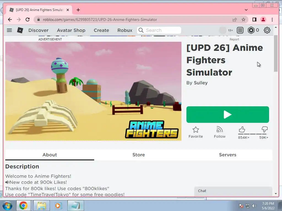Open Action Center flag tray icon

(241, 206)
